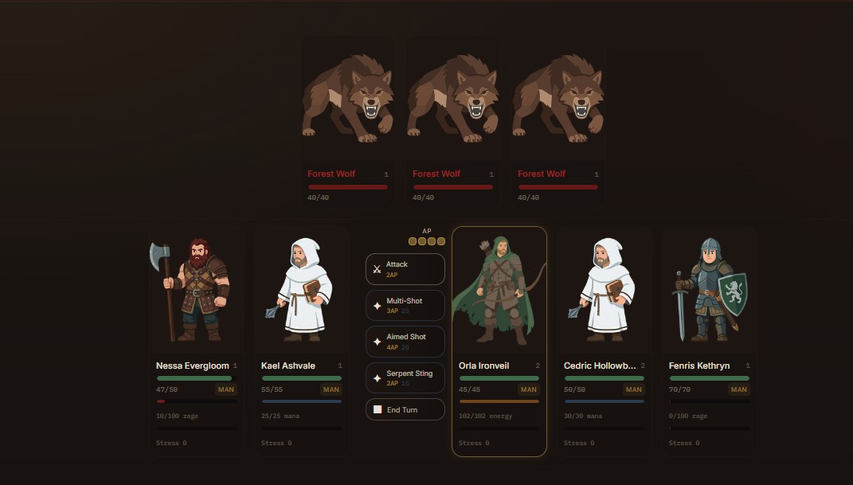This screenshot has width=853, height=485.
Task: Click the Aimed Shot star icon
Action: (377, 342)
